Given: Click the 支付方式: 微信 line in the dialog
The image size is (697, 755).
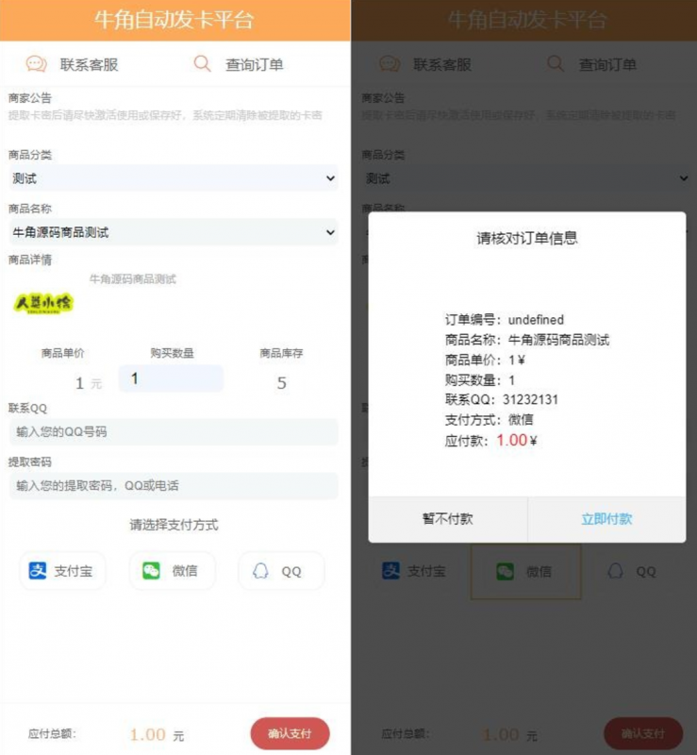Looking at the screenshot, I should (489, 419).
